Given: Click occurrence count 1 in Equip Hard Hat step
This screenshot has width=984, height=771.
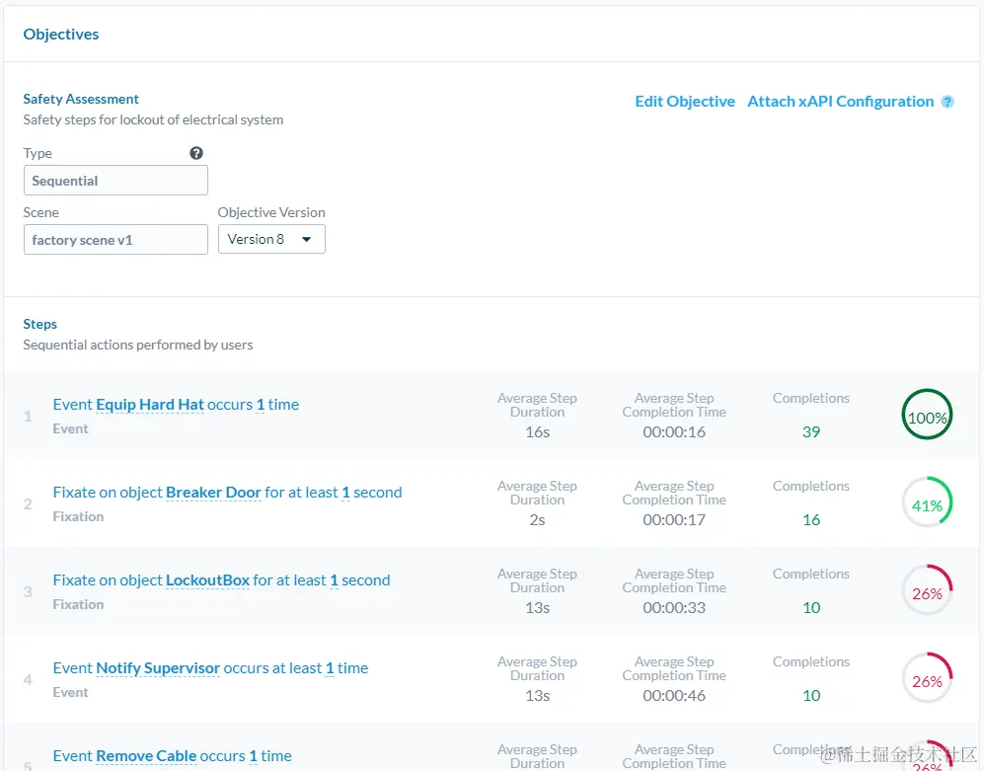Looking at the screenshot, I should [x=261, y=405].
